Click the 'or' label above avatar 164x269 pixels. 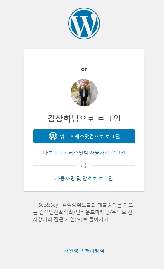point(84,70)
